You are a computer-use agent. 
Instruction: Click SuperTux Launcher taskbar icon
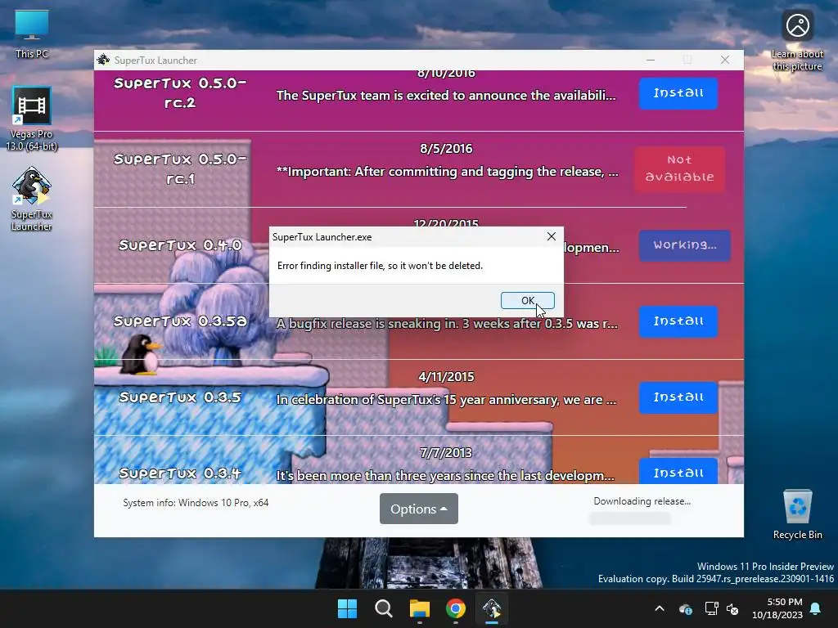point(492,608)
